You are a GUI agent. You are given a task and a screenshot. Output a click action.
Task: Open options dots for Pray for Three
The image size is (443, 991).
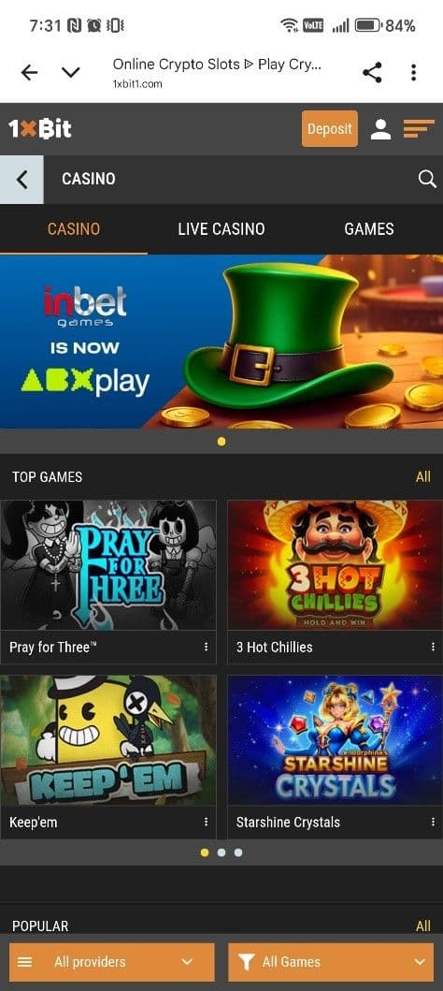[206, 647]
